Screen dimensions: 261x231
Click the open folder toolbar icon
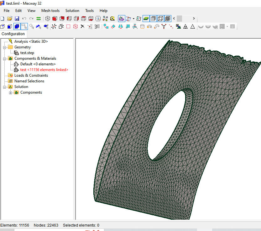click(x=10, y=19)
